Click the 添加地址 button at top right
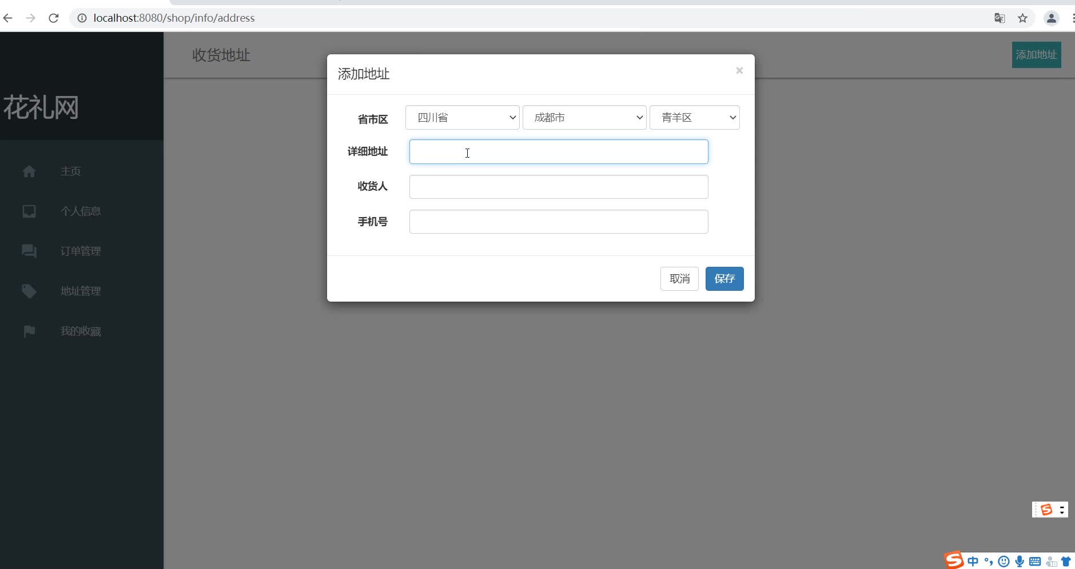The width and height of the screenshot is (1075, 569). tap(1036, 55)
